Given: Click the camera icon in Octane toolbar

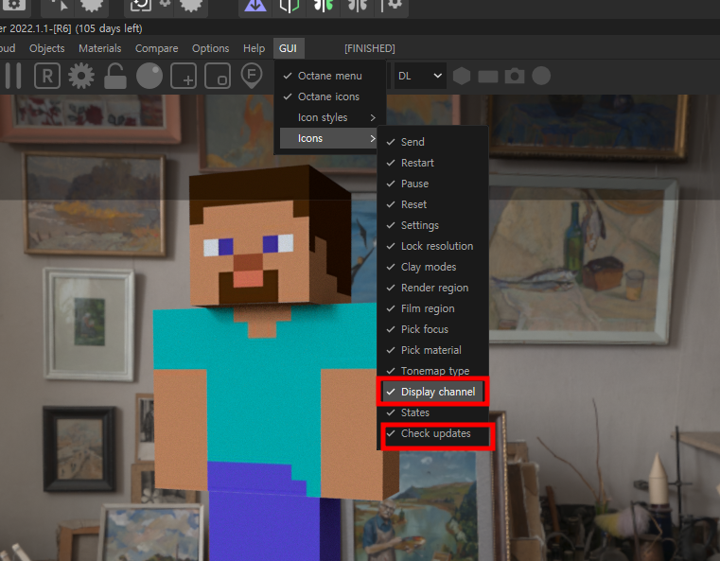Looking at the screenshot, I should tap(515, 76).
